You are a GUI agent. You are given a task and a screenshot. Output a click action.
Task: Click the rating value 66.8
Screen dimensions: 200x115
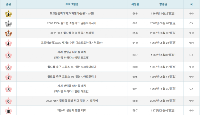tap(135, 13)
